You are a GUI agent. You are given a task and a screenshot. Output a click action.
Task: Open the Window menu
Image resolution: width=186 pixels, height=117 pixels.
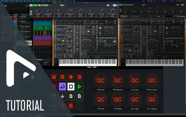60,1
